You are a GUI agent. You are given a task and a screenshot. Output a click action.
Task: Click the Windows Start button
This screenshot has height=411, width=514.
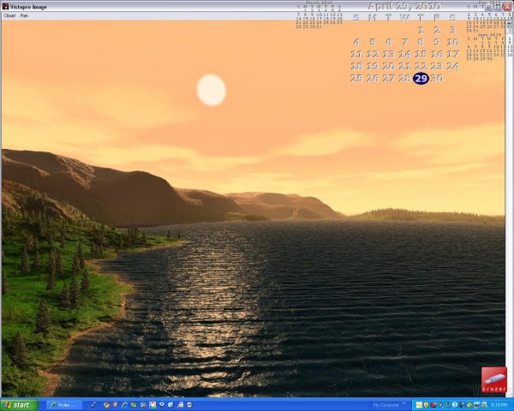pos(19,404)
